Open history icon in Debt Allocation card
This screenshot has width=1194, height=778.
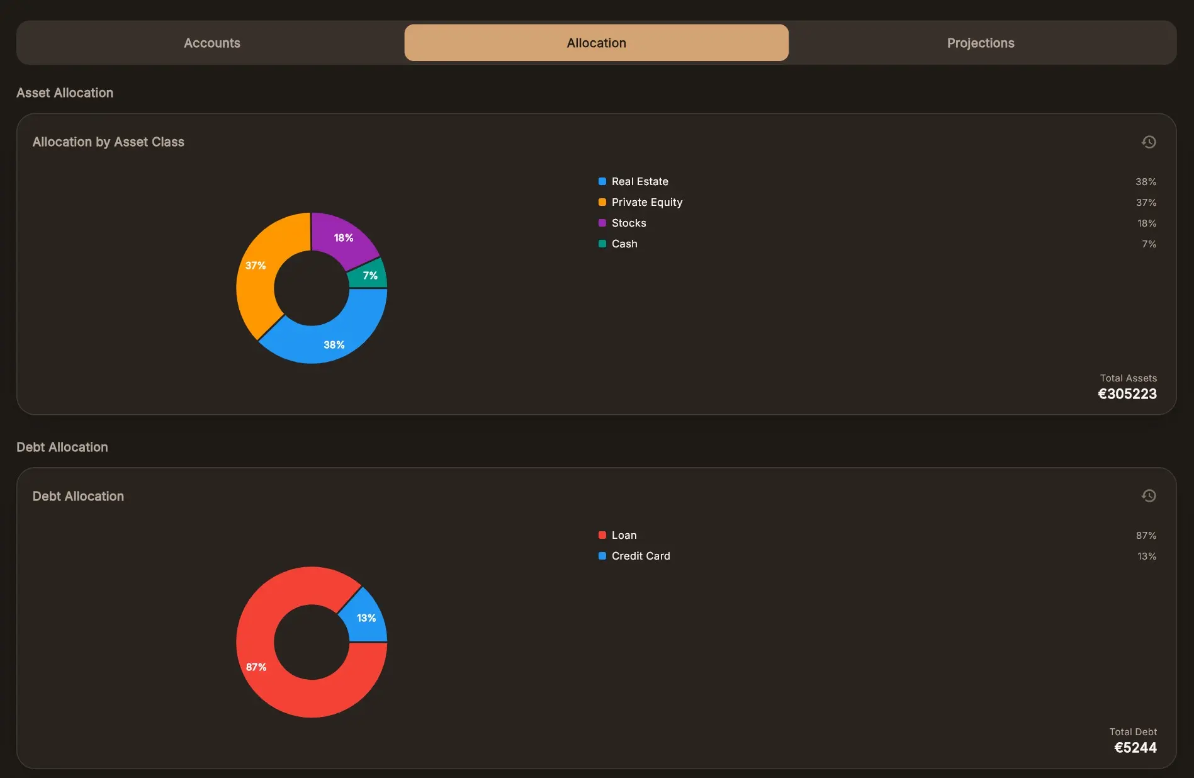pyautogui.click(x=1149, y=495)
